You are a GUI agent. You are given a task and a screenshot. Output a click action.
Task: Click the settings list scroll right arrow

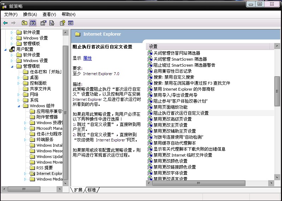coord(271,183)
